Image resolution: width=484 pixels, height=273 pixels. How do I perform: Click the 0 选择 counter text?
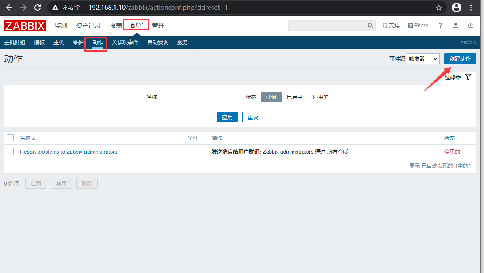pyautogui.click(x=12, y=183)
